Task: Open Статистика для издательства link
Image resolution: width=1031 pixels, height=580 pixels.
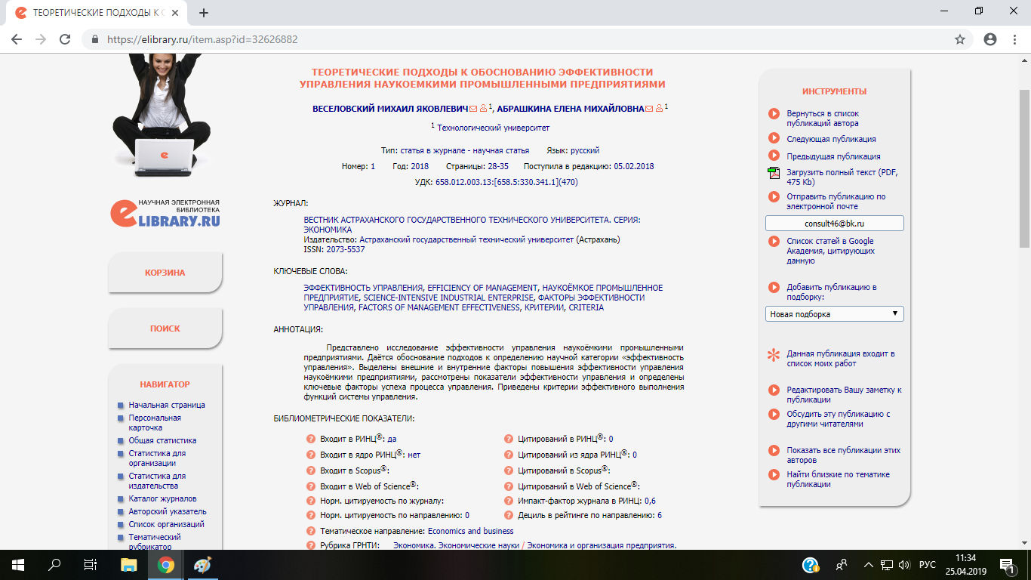Action: tap(157, 480)
